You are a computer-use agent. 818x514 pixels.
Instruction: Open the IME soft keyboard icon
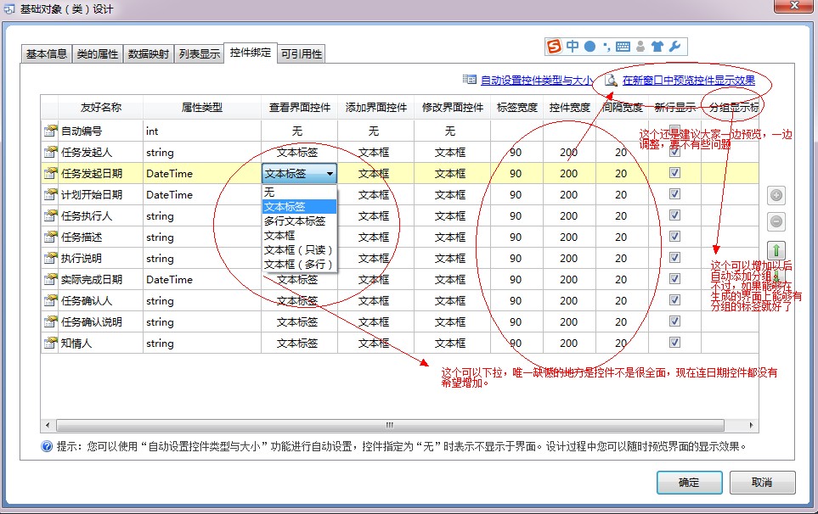(623, 46)
